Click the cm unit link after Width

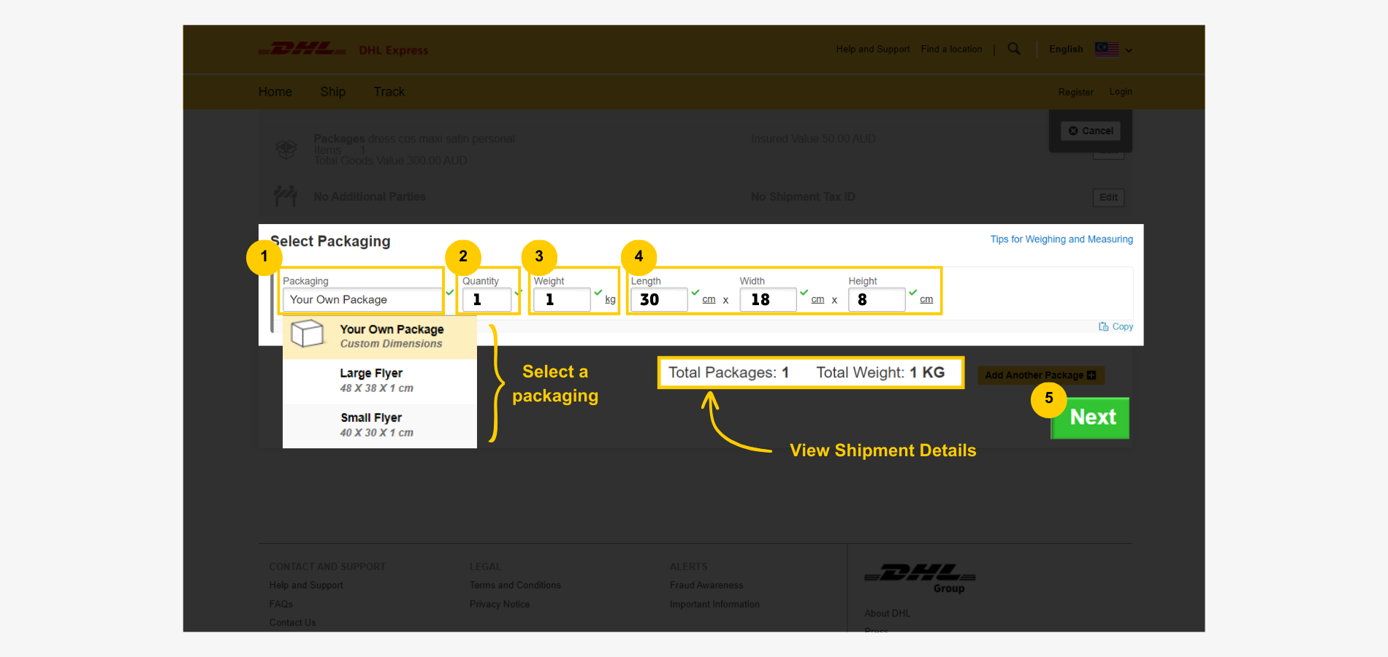[817, 299]
